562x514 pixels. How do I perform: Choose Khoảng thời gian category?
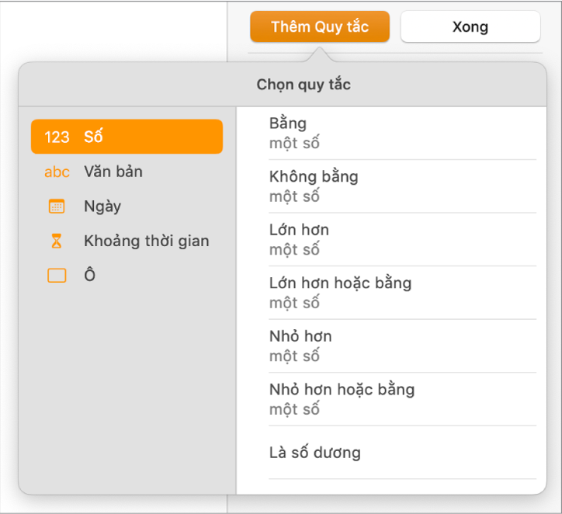[x=147, y=241]
